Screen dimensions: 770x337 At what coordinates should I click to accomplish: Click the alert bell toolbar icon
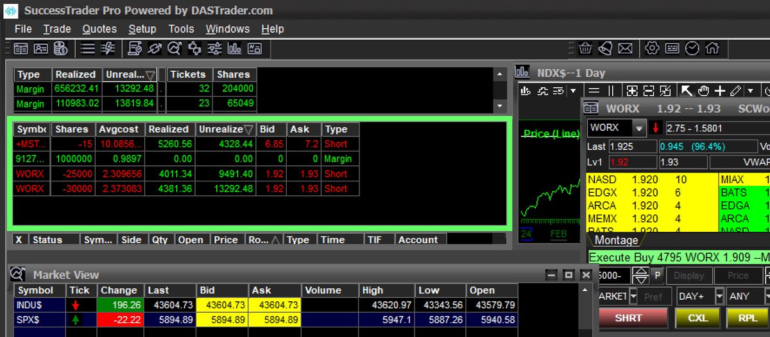605,48
